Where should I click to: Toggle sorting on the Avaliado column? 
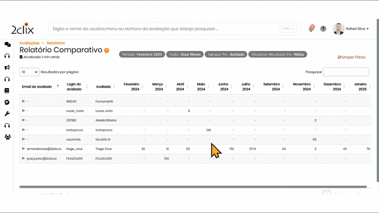[x=105, y=87]
